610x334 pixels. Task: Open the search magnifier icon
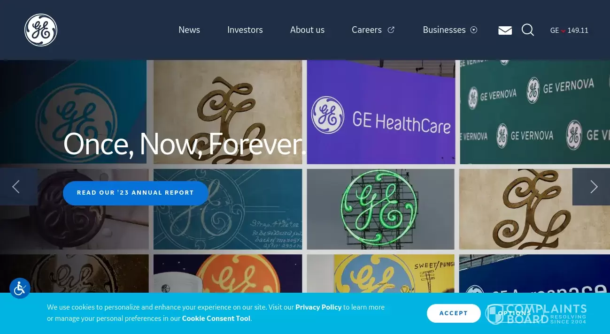point(528,30)
